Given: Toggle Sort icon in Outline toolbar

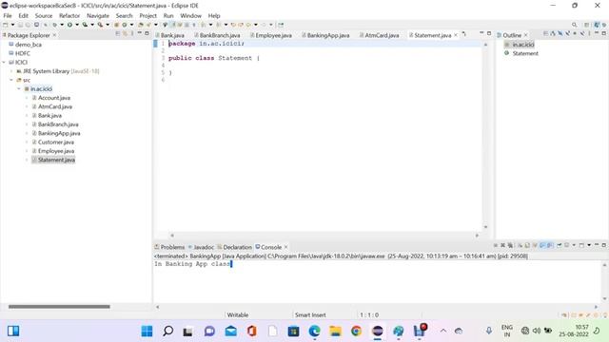Looking at the screenshot, I should click(553, 34).
